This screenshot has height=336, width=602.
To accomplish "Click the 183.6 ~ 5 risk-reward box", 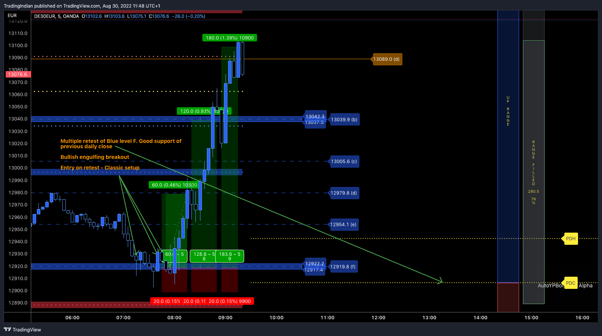I will click(x=230, y=256).
